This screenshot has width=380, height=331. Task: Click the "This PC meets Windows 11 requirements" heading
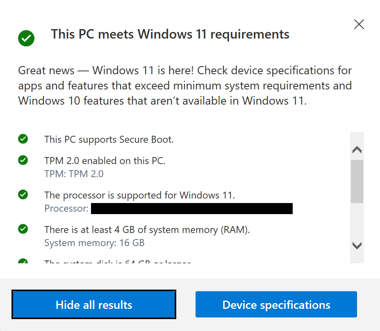tap(170, 34)
